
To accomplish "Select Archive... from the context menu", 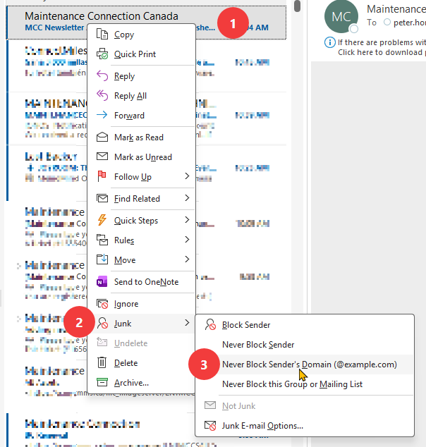I will tap(142, 383).
